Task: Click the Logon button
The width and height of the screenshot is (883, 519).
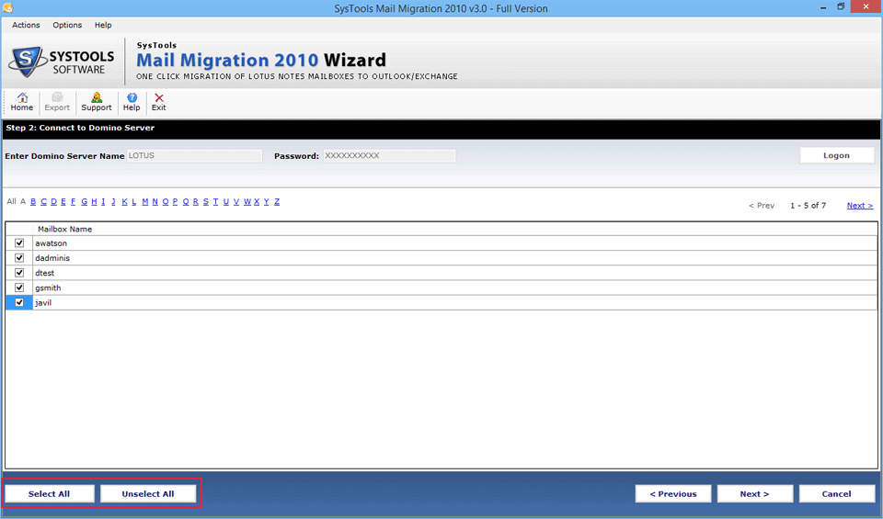Action: [836, 155]
